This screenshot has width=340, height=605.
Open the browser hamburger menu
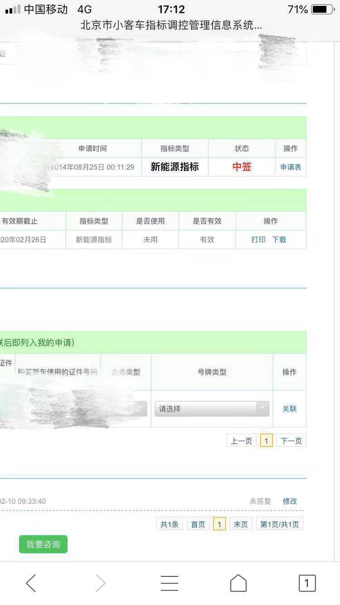point(170,583)
